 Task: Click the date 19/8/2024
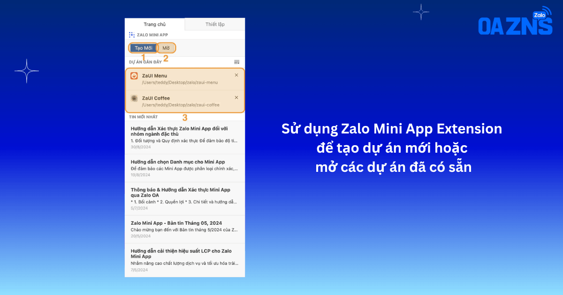point(140,175)
